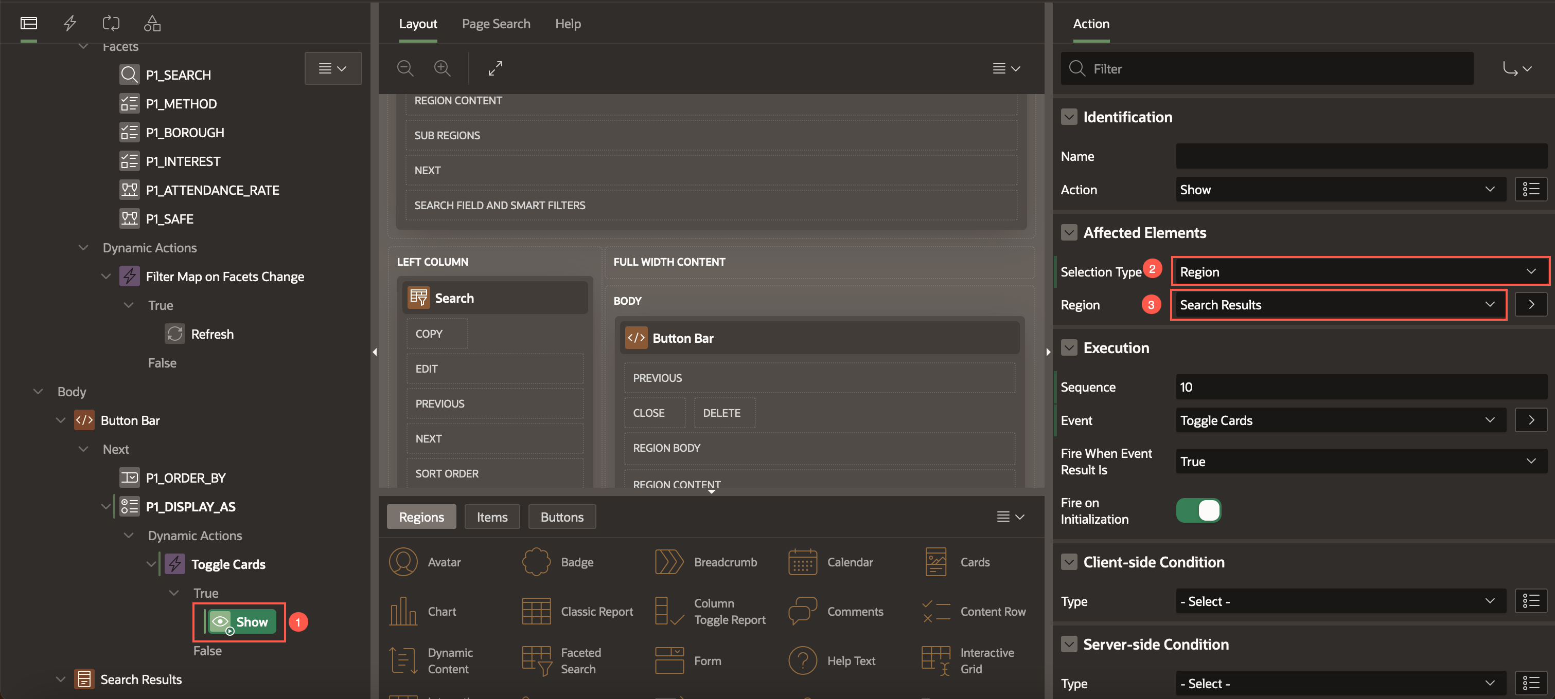Expand layout with the fullscreen arrows icon
This screenshot has width=1555, height=699.
tap(495, 68)
